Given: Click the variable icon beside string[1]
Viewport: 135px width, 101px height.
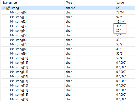Looking at the screenshot, I should [12, 17].
